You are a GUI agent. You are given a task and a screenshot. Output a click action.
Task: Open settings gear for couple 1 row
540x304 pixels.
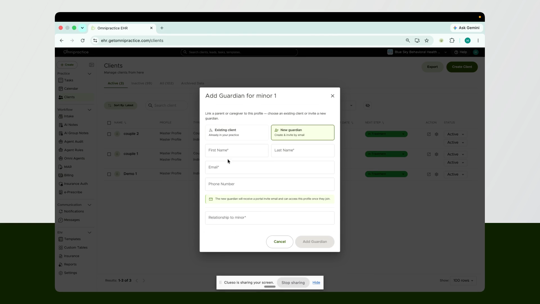[436, 154]
